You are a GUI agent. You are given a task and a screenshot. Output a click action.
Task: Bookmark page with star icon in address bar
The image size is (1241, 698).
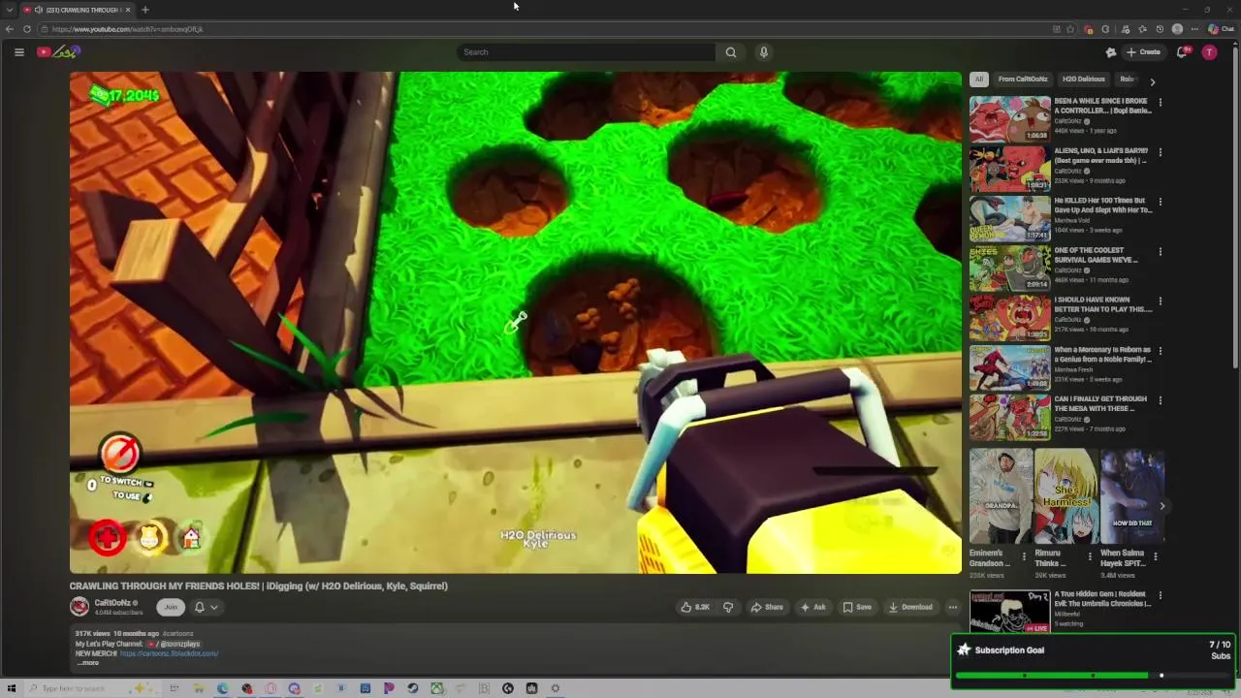(x=1070, y=29)
